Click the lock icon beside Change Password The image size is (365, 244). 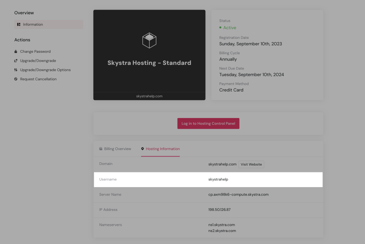16,51
